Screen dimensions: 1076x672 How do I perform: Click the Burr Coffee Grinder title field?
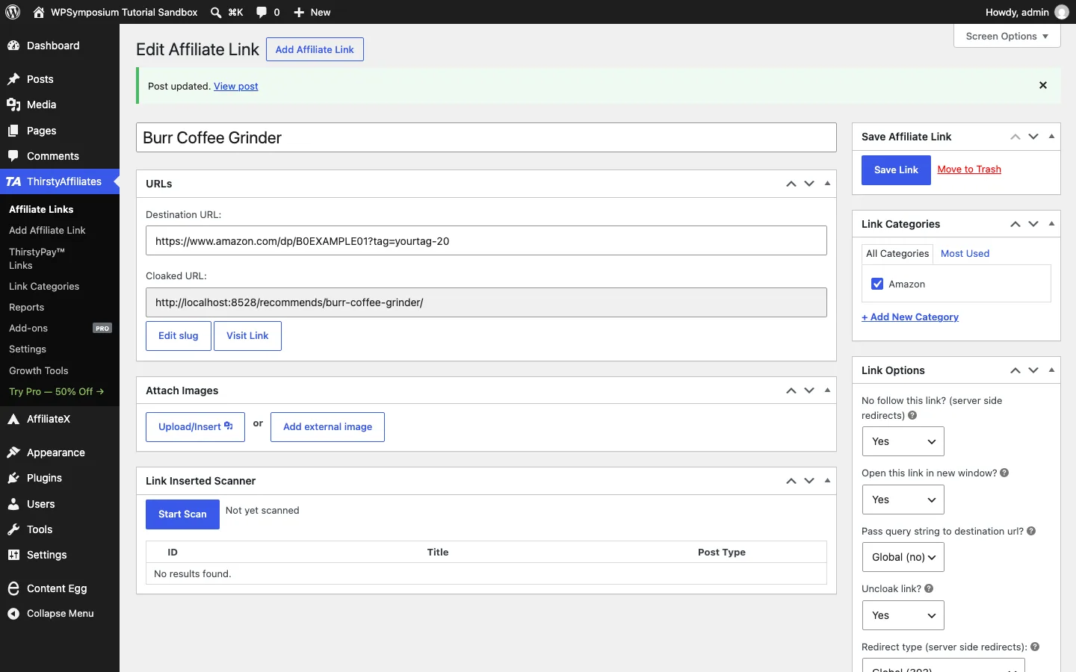point(486,137)
